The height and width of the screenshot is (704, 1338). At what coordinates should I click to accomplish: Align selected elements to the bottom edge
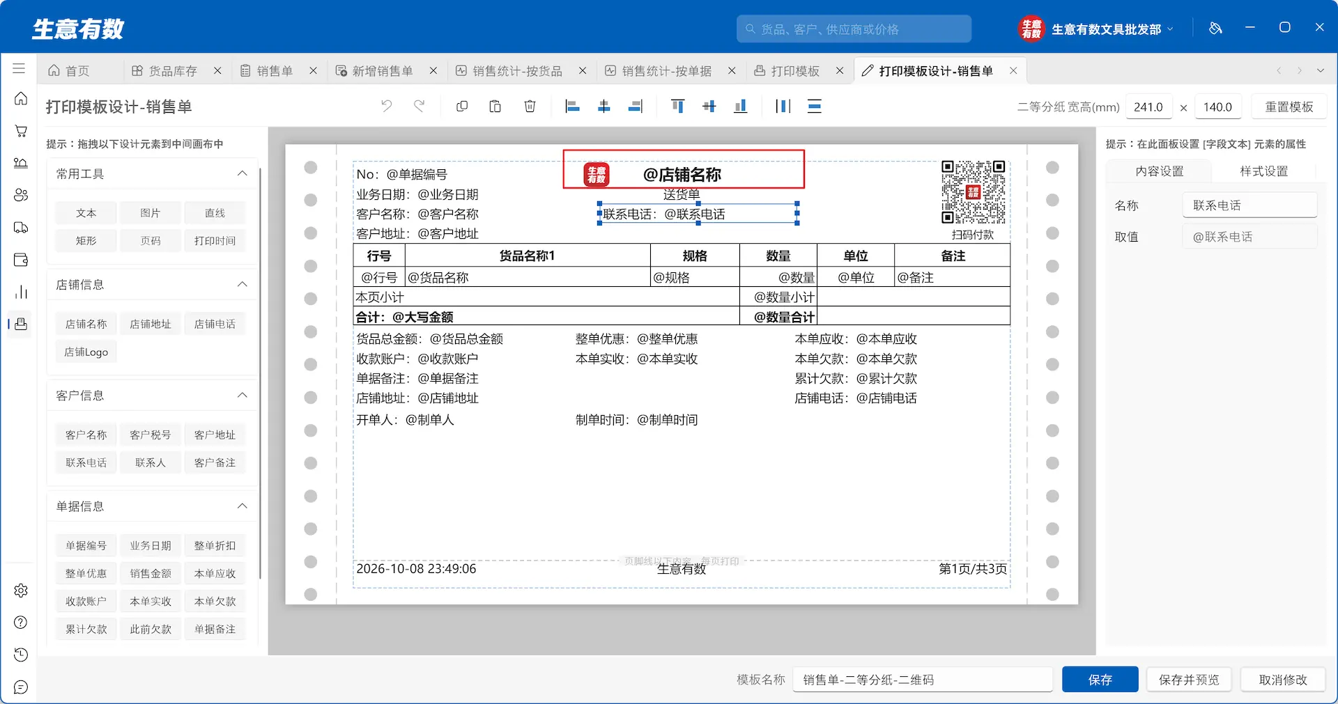coord(741,106)
